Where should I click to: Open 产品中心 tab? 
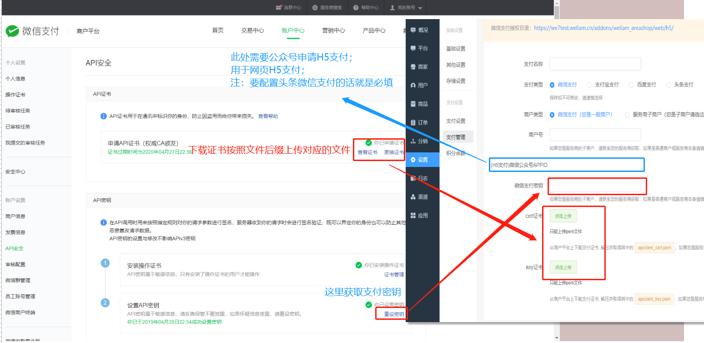[x=374, y=30]
